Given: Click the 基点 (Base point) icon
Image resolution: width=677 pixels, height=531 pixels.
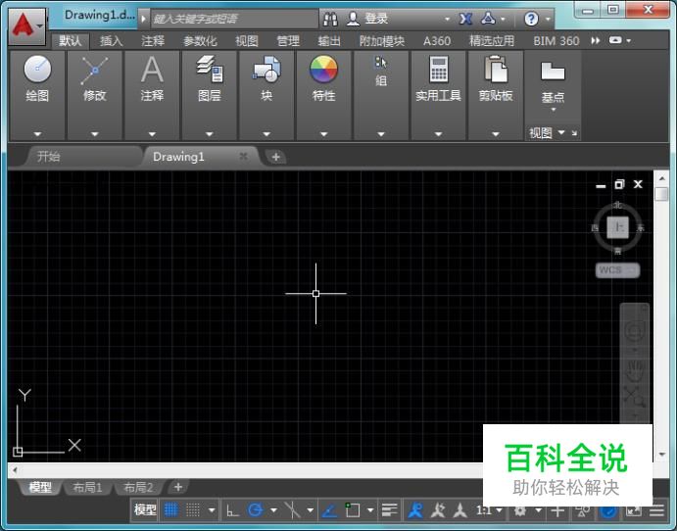Looking at the screenshot, I should pos(553,72).
